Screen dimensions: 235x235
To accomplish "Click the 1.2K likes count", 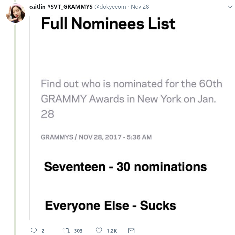I will point(112,231).
